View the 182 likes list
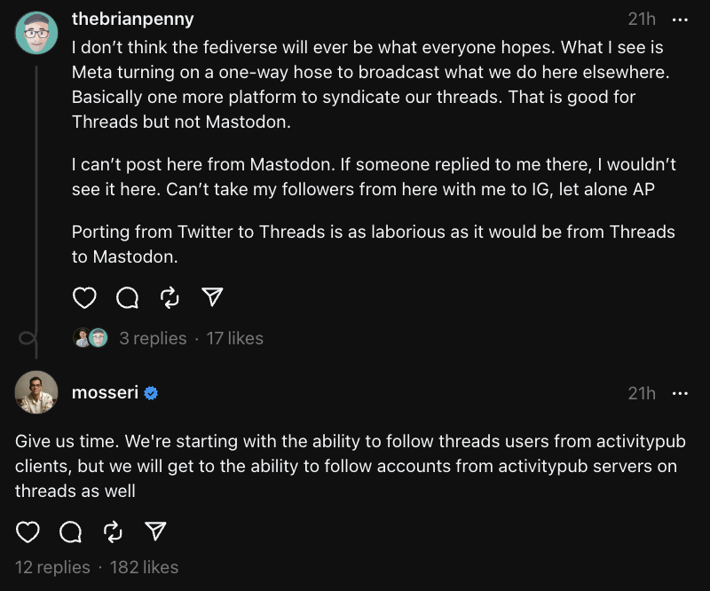710x591 pixels. pyautogui.click(x=144, y=567)
